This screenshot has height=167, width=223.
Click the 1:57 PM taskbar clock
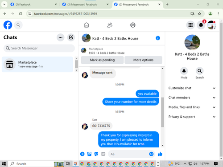click(205, 164)
